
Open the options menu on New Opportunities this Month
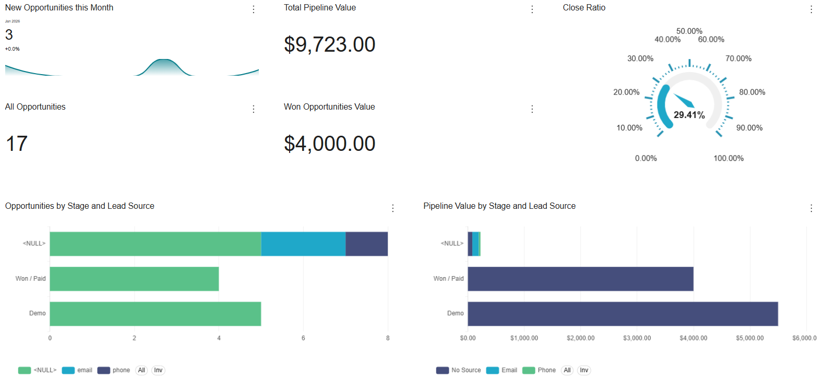point(254,9)
